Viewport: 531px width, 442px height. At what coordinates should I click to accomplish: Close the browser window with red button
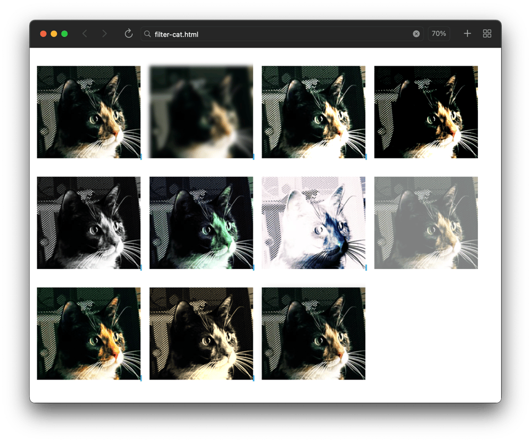[x=43, y=34]
